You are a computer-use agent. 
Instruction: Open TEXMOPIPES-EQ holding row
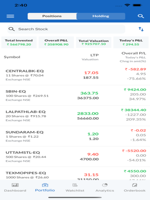[x=75, y=173]
